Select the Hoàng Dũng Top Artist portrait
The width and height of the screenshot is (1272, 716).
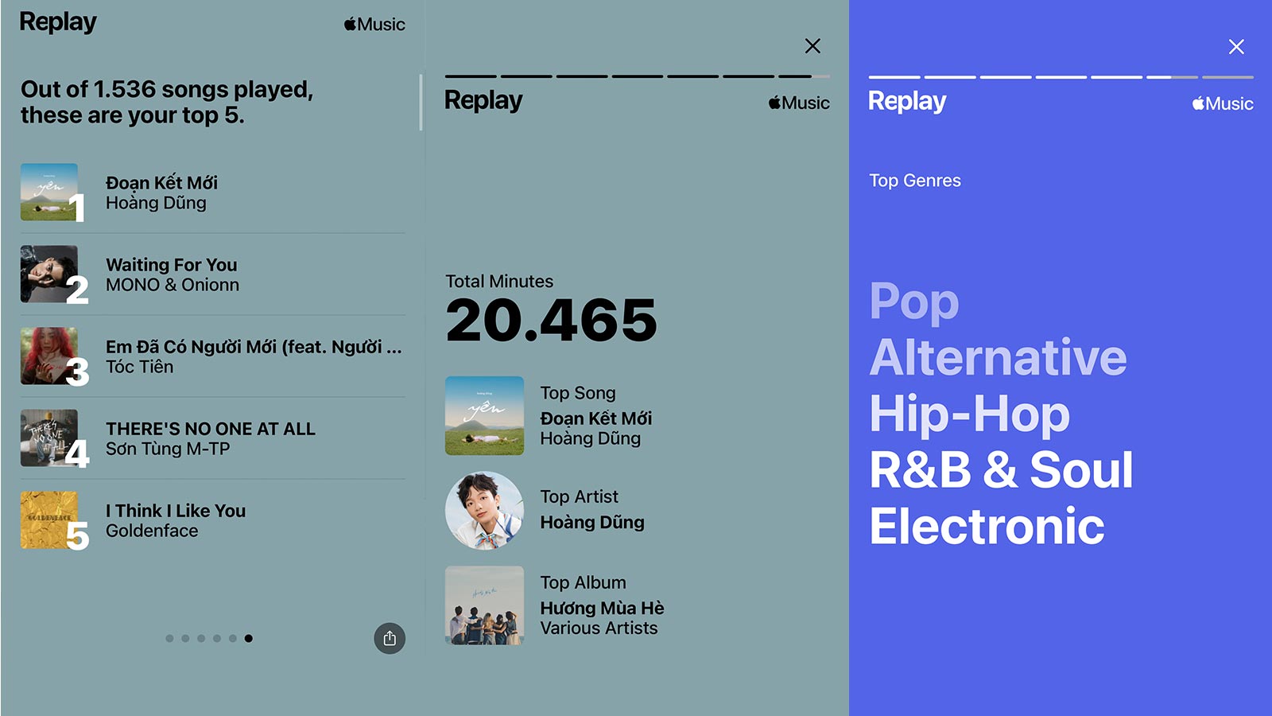[x=484, y=511]
